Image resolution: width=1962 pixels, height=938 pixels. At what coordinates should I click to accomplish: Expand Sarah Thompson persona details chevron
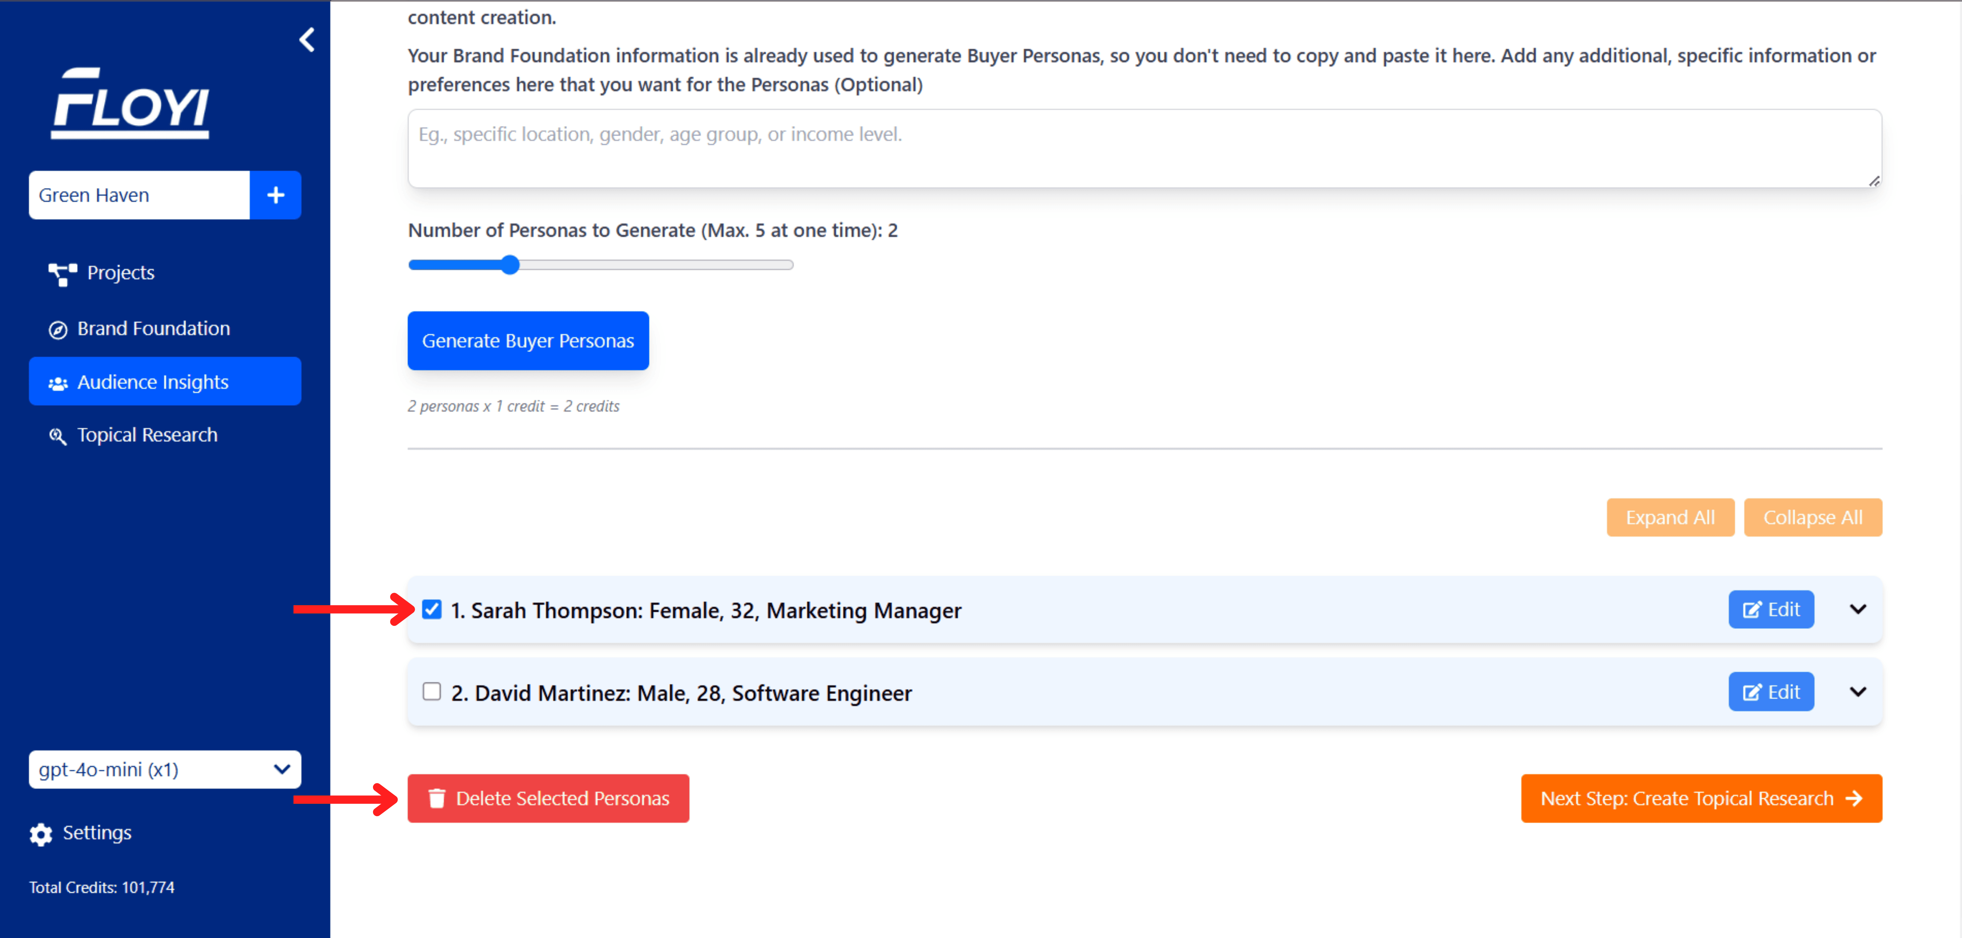(1858, 609)
